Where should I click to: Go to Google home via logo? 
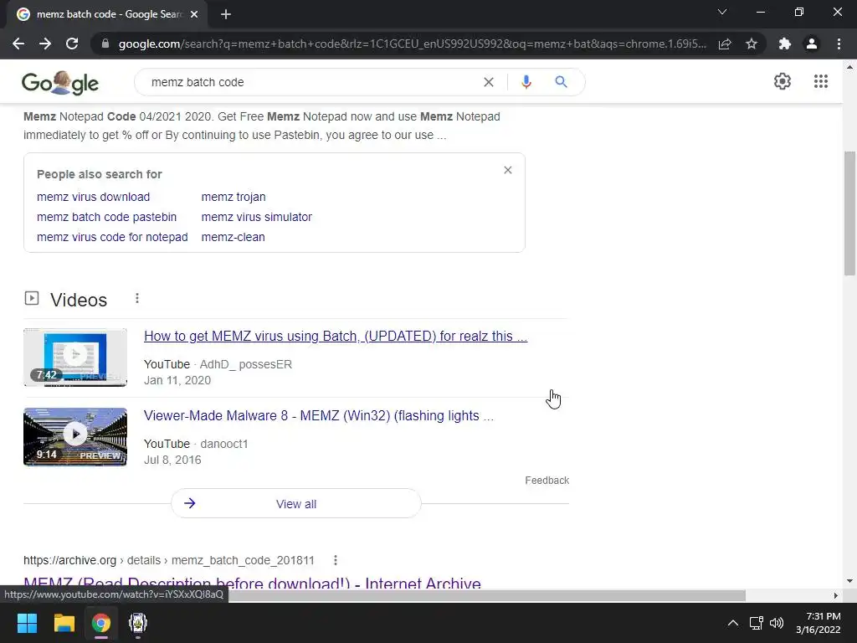pos(60,83)
